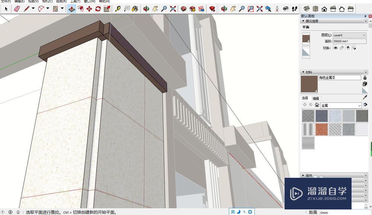Open the Rectangle tool dropdown arrow
Viewport: 372px width, 215px height.
[62, 9]
